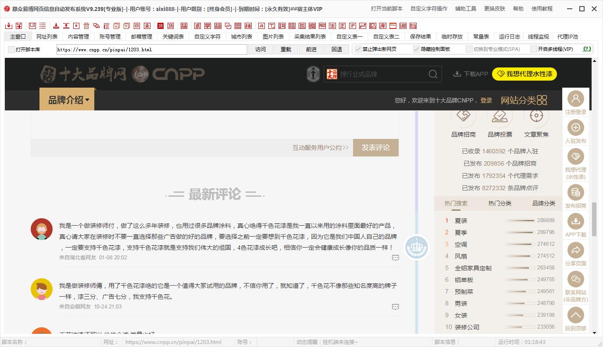Click the POST toolbar icon
This screenshot has height=347, width=603.
[322, 26]
